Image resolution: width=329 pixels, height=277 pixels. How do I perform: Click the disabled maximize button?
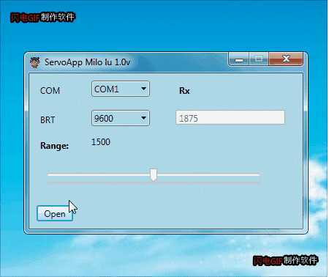(x=259, y=59)
